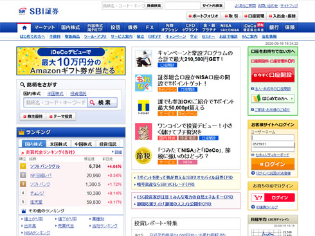315x236 pixels.
Task: Open the サイトマップ link
Action: (x=289, y=6)
